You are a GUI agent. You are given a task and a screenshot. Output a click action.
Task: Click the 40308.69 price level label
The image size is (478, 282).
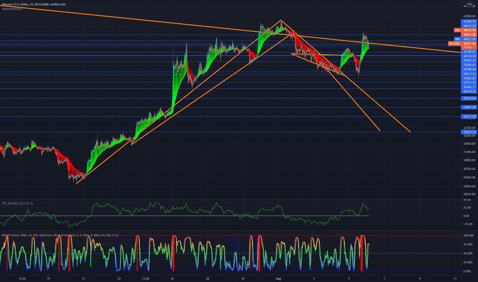click(x=469, y=52)
